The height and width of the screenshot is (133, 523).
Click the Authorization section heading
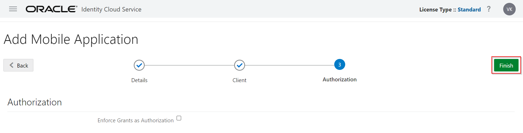pyautogui.click(x=35, y=102)
